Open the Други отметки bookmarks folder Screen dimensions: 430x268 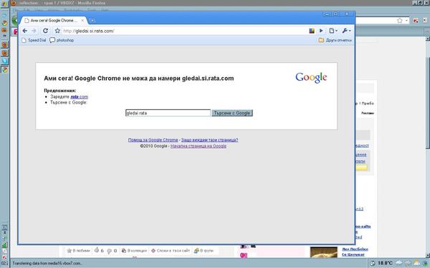pos(335,40)
